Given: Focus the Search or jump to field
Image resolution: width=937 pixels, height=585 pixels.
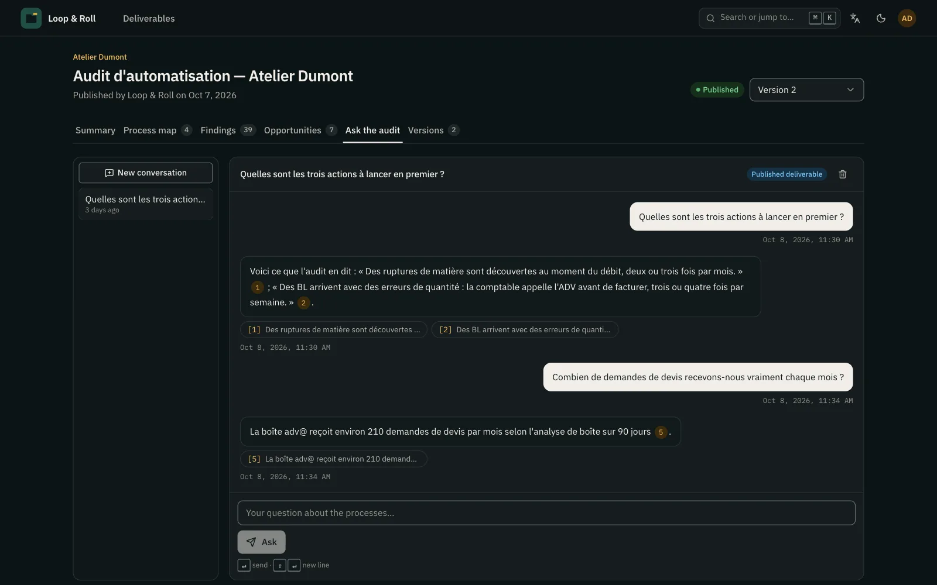Looking at the screenshot, I should pos(770,18).
